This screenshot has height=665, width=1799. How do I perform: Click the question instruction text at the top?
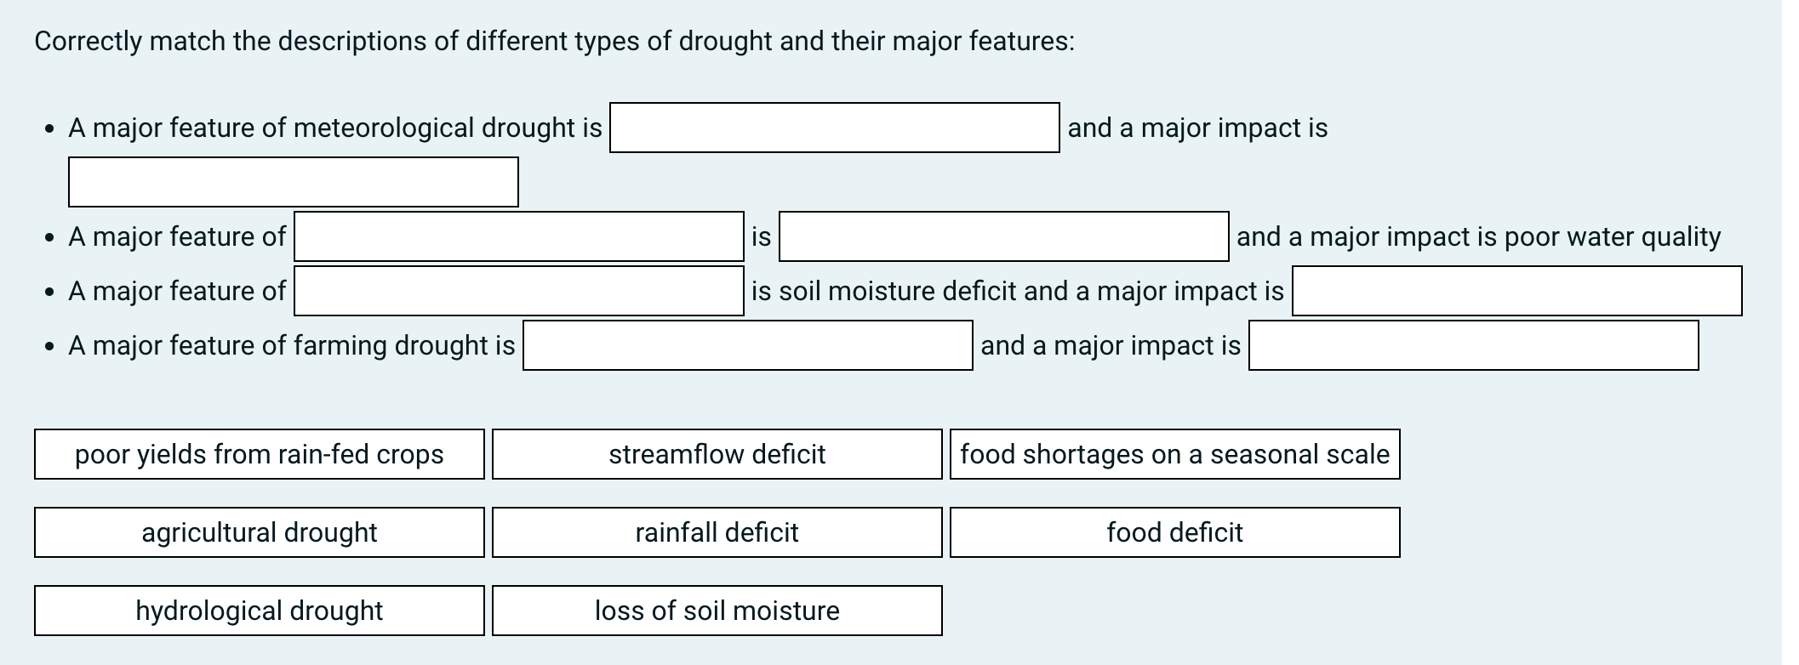click(x=554, y=40)
